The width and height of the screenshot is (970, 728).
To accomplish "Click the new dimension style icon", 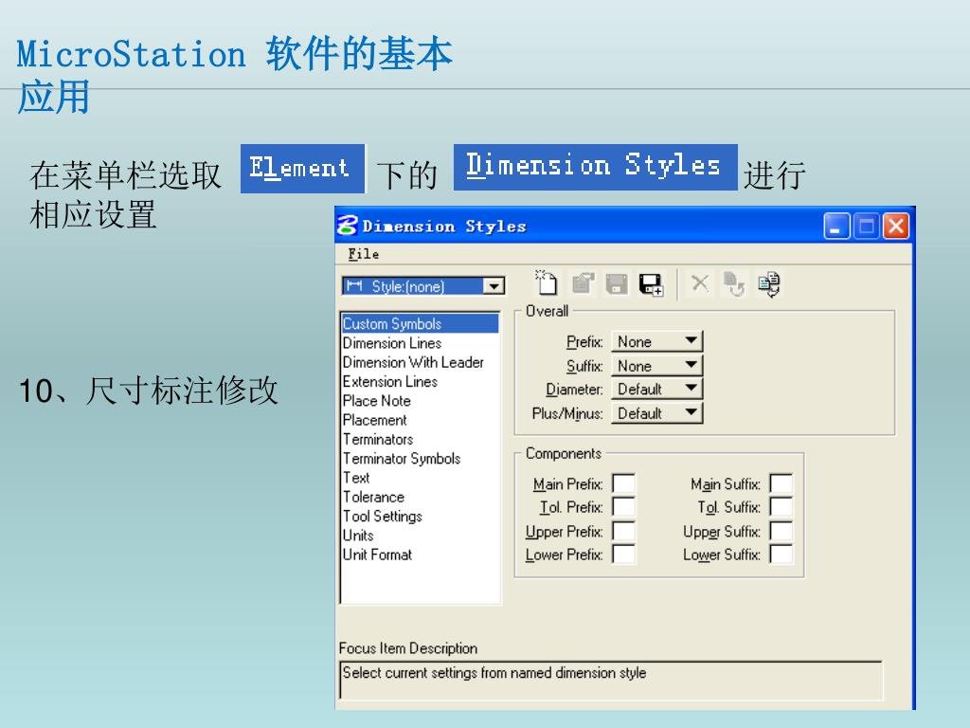I will pos(546,283).
